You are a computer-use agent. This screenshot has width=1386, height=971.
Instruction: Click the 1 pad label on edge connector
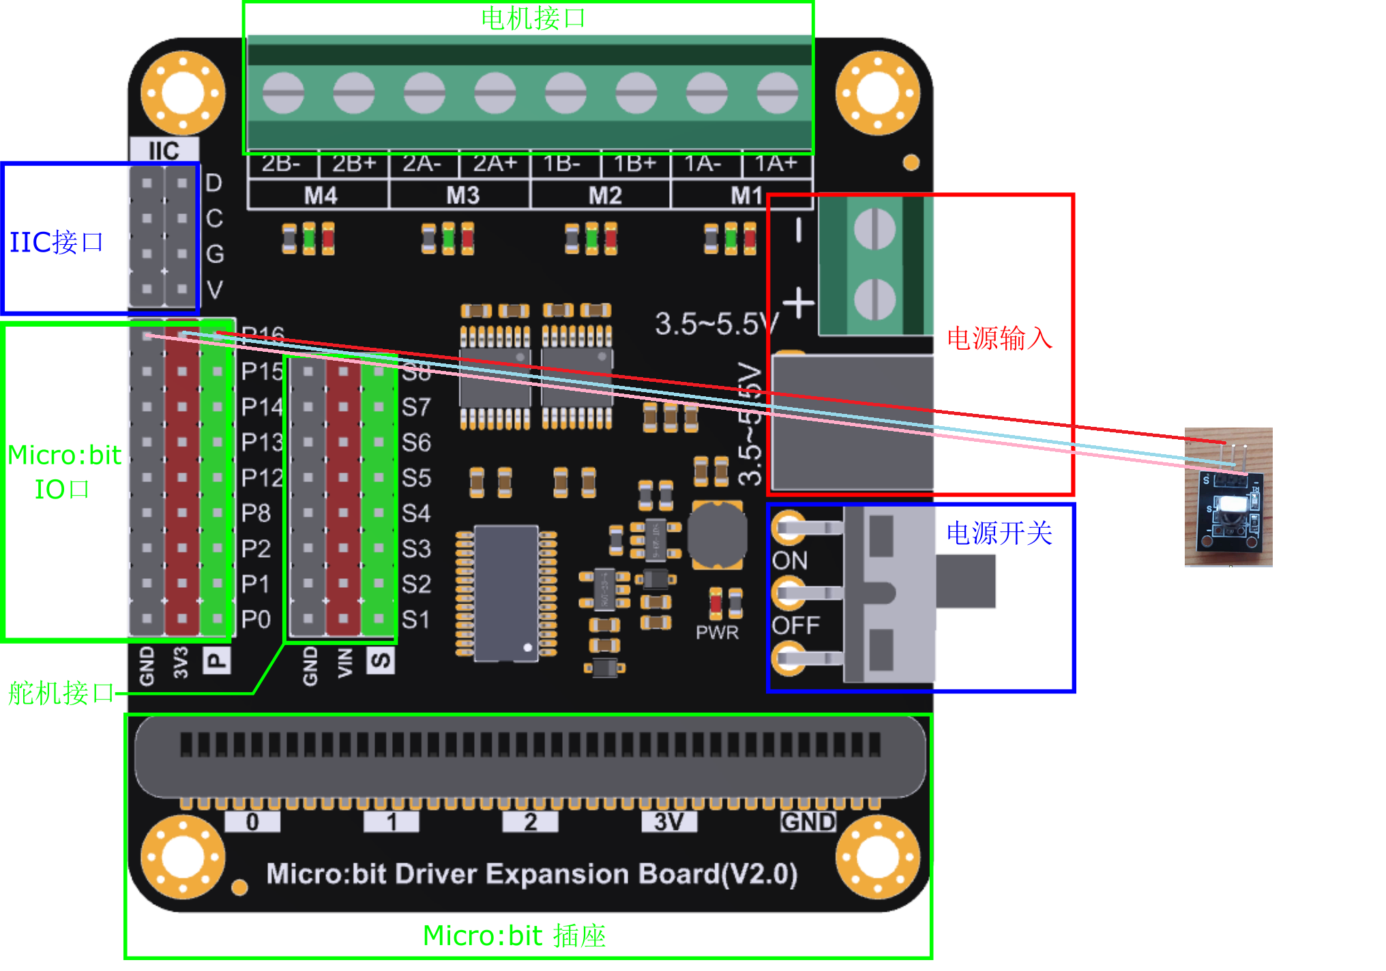392,822
